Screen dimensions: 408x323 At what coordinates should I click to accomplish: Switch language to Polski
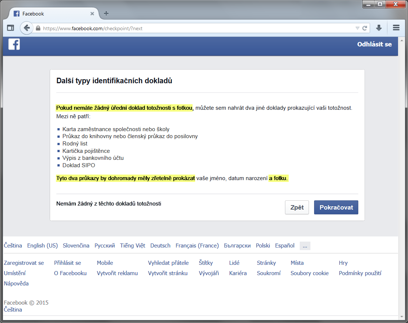(263, 245)
